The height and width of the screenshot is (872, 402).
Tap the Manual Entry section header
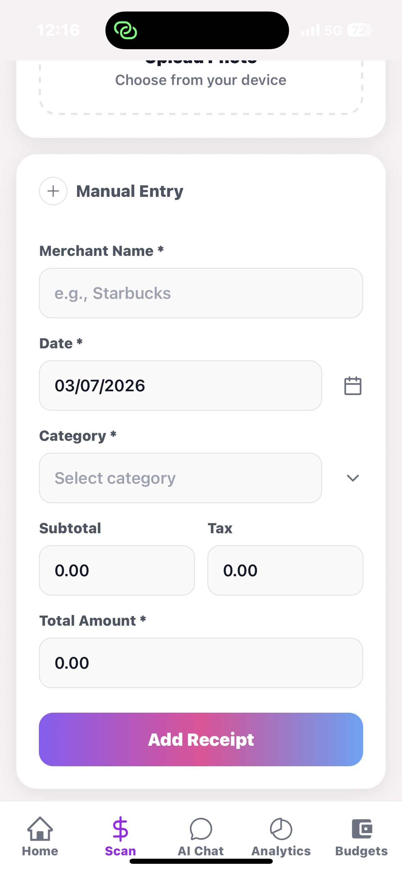coord(130,191)
